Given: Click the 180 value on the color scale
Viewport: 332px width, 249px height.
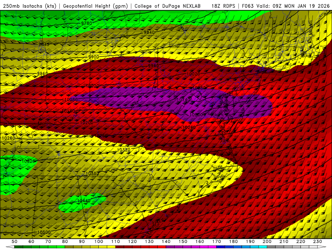Looking at the screenshot, I should (234, 242).
